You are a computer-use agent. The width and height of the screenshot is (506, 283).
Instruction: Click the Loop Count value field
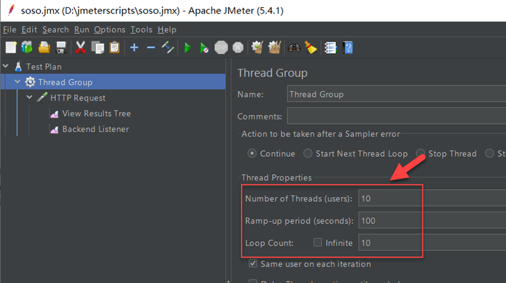pos(432,242)
